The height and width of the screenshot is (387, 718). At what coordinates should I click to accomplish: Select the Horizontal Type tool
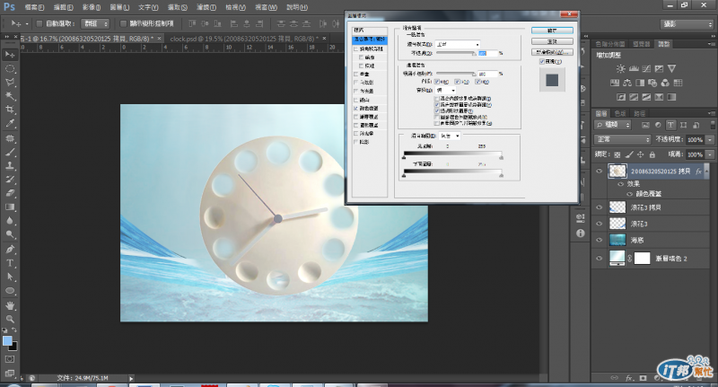pyautogui.click(x=10, y=263)
